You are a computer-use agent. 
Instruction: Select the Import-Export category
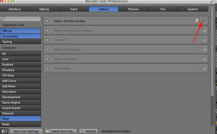pyautogui.click(x=21, y=108)
